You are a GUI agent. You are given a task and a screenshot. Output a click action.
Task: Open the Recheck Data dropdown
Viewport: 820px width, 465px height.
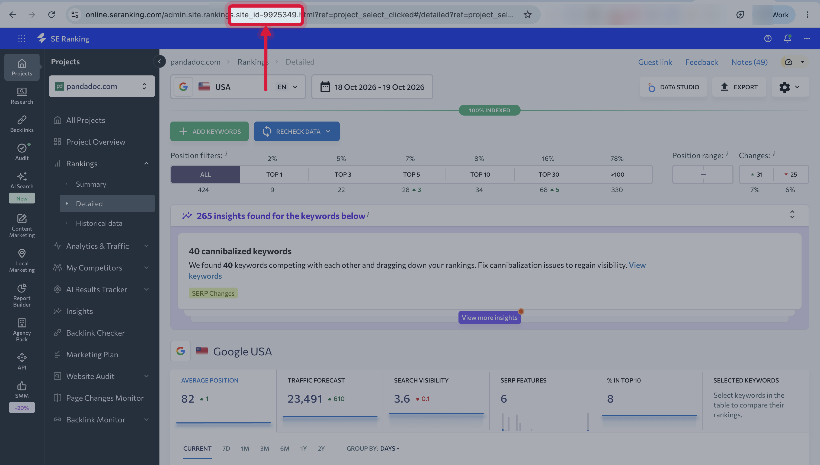click(297, 131)
